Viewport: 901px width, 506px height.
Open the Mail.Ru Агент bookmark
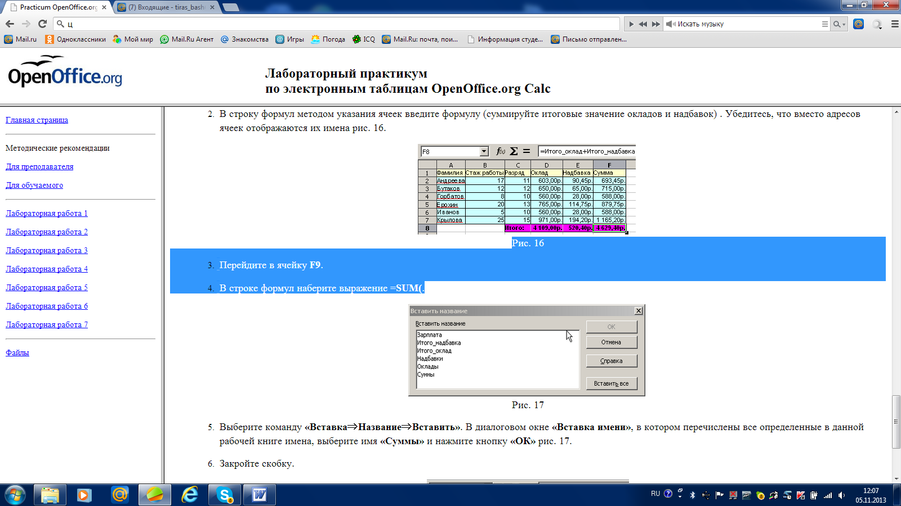pos(187,39)
